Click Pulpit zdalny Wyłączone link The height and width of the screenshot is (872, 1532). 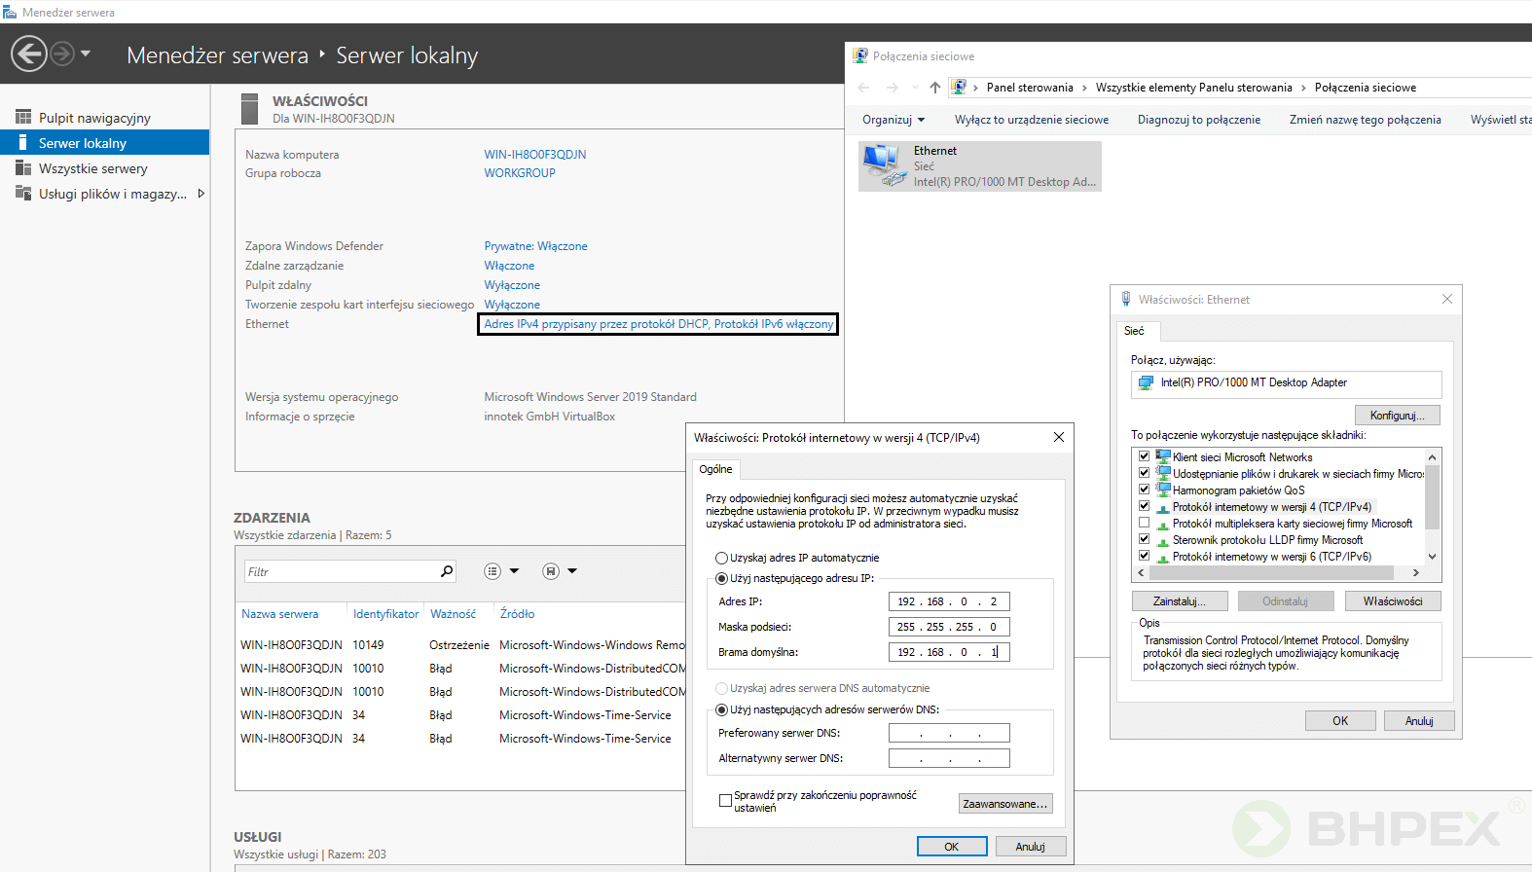click(512, 285)
